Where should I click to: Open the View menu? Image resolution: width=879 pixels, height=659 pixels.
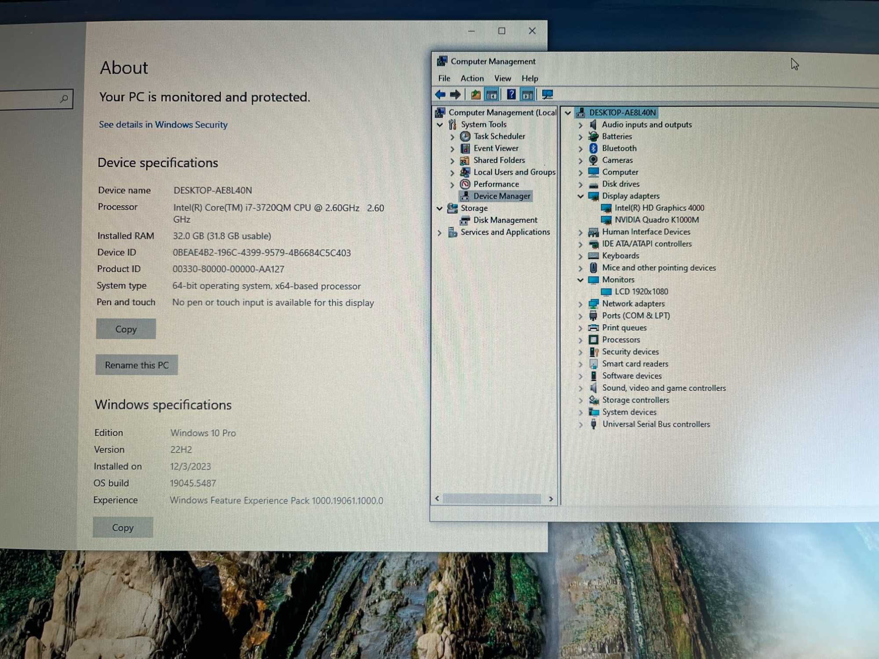point(502,78)
